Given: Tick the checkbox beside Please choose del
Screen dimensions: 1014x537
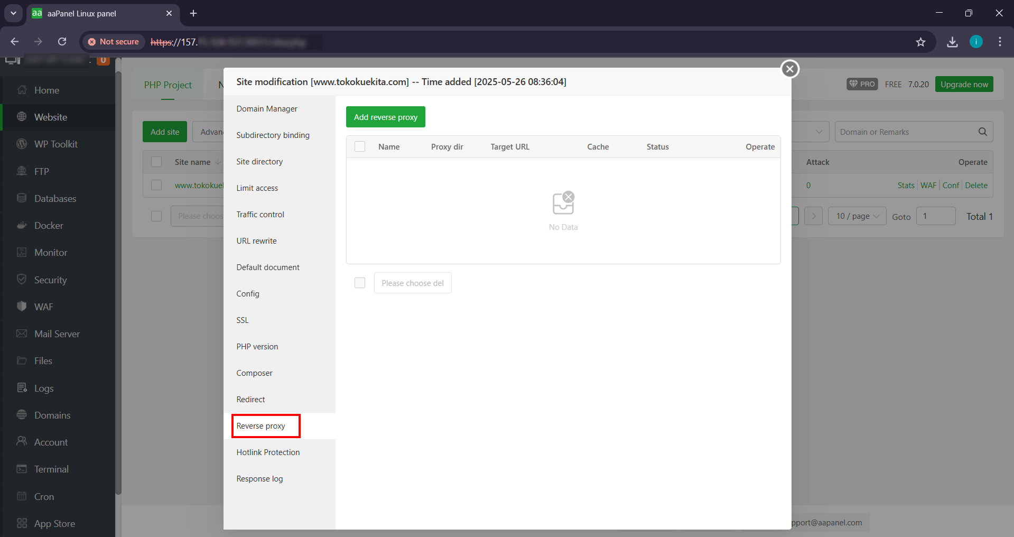Looking at the screenshot, I should coord(360,283).
